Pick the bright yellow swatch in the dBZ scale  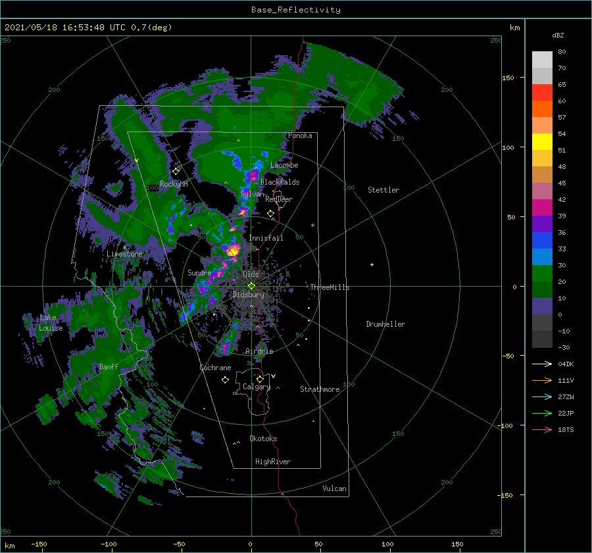[542, 142]
